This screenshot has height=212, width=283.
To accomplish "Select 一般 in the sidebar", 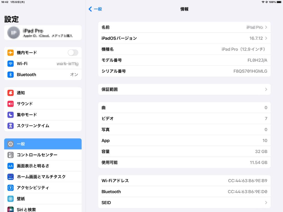I will (43, 144).
